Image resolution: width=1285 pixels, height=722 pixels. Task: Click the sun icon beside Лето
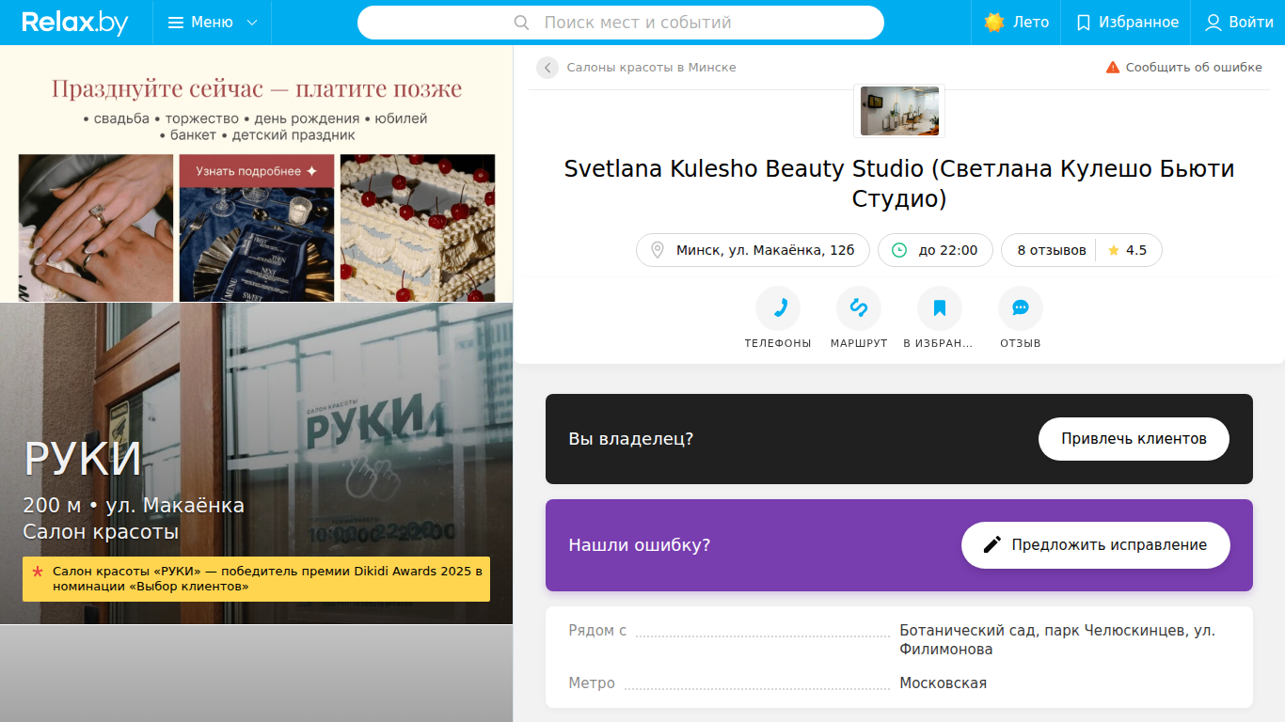[x=994, y=23]
